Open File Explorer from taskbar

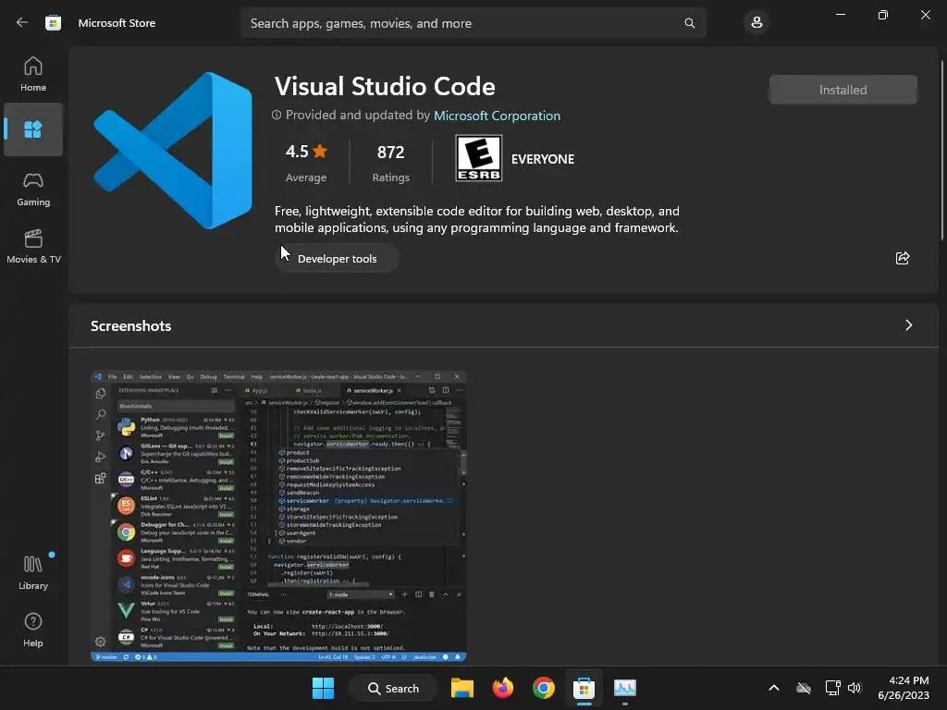[x=462, y=688]
